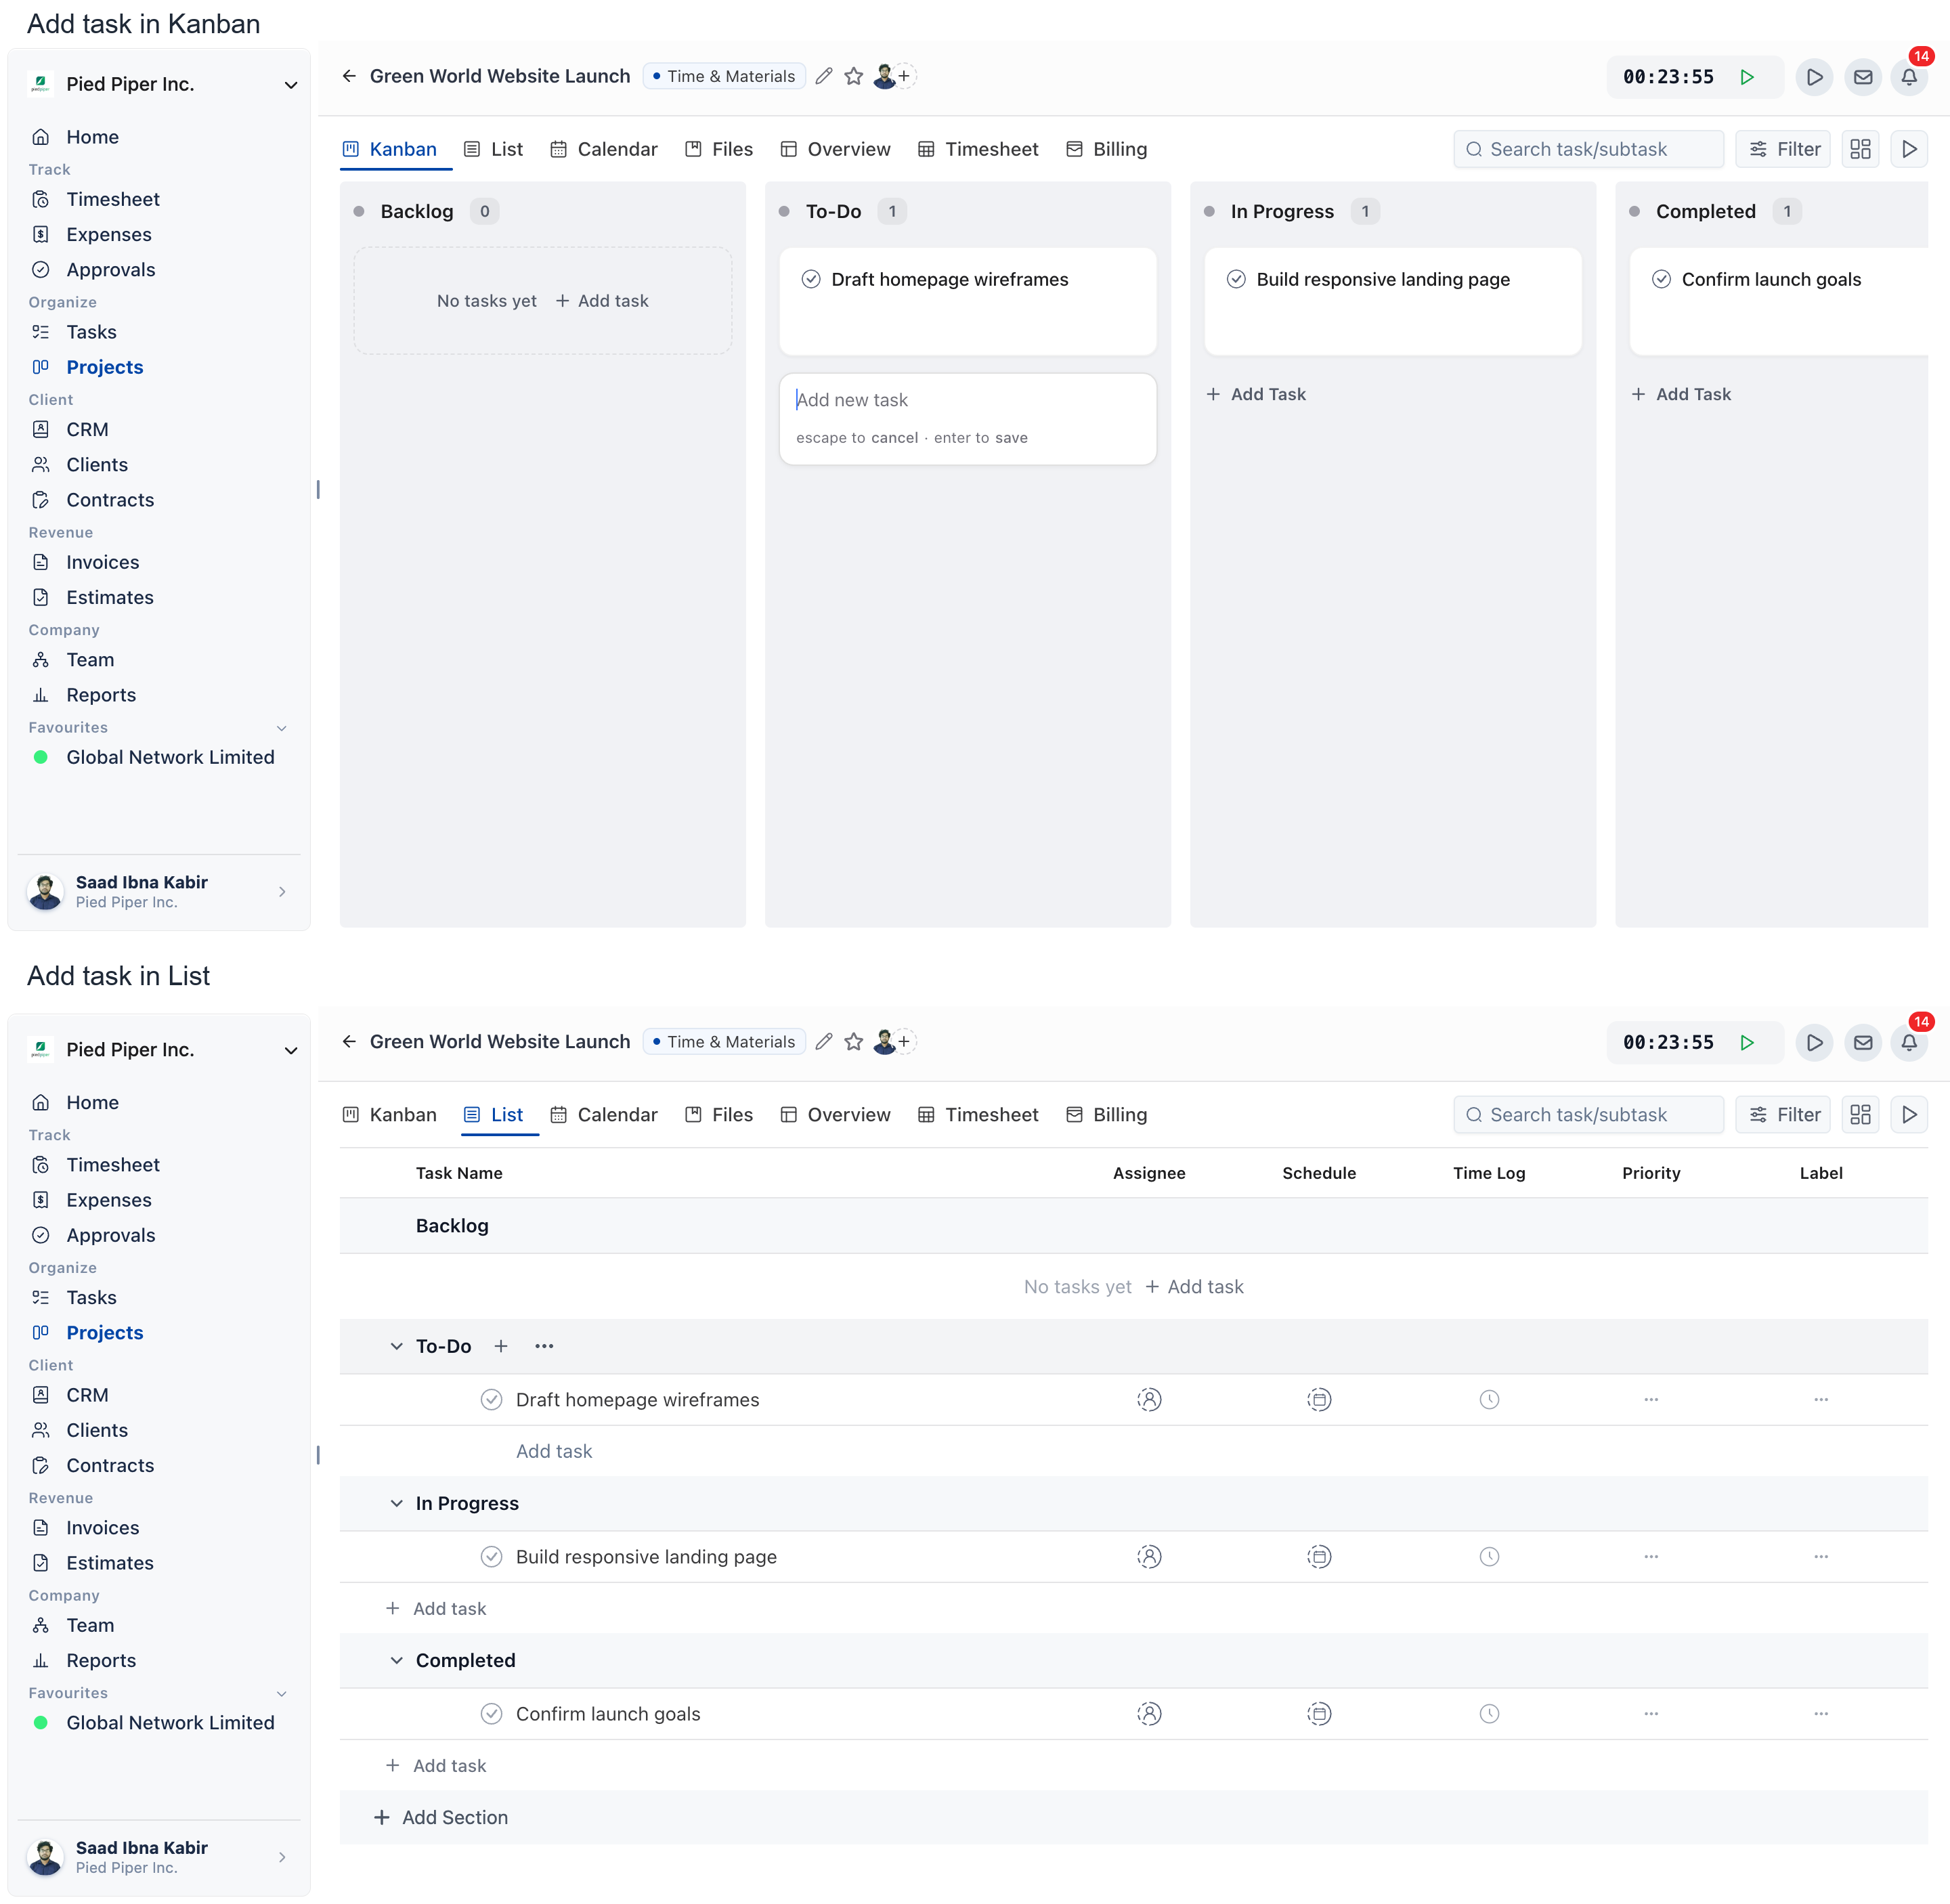Open Approvals in the bottom sidebar
Viewport: 1950px width, 1904px height.
110,1236
